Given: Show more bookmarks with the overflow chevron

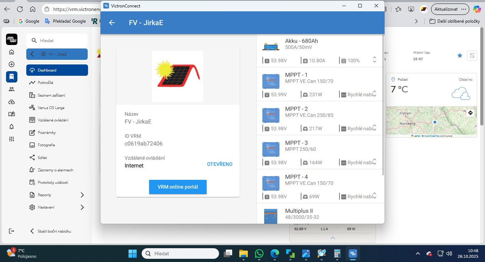Looking at the screenshot, I should 416,21.
